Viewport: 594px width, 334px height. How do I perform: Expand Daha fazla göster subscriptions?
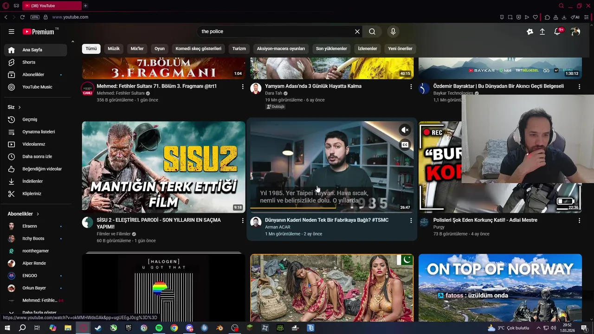click(35, 313)
